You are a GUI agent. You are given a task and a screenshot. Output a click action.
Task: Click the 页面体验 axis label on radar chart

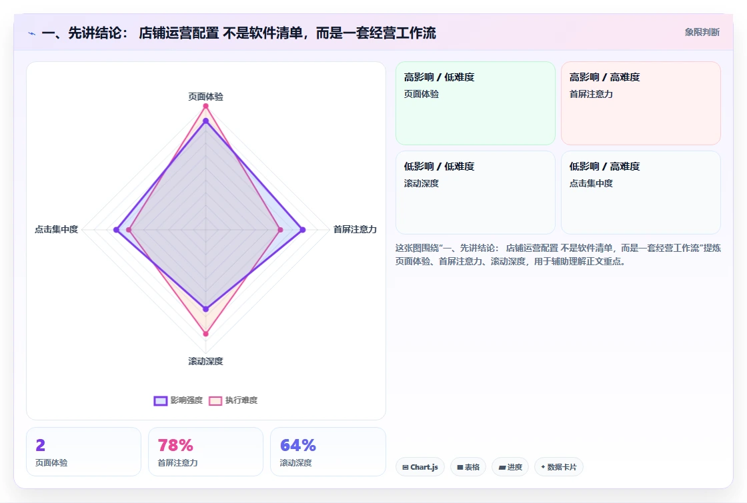click(206, 97)
